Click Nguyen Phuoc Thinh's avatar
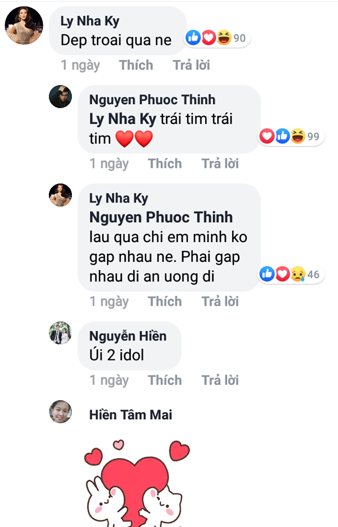This screenshot has width=338, height=527. click(x=60, y=97)
